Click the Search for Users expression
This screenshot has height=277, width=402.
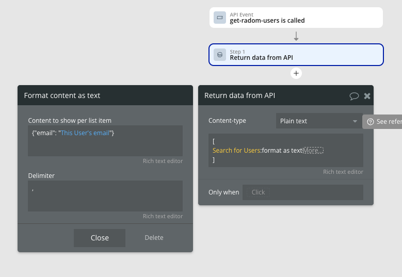(236, 151)
